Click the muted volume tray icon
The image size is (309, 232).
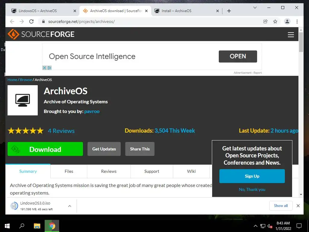270,226
